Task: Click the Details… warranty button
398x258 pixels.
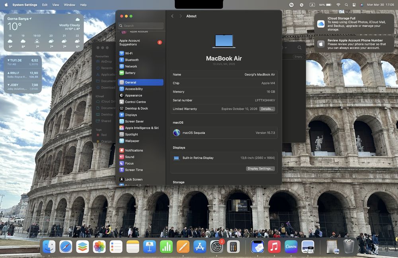Action: click(x=267, y=109)
